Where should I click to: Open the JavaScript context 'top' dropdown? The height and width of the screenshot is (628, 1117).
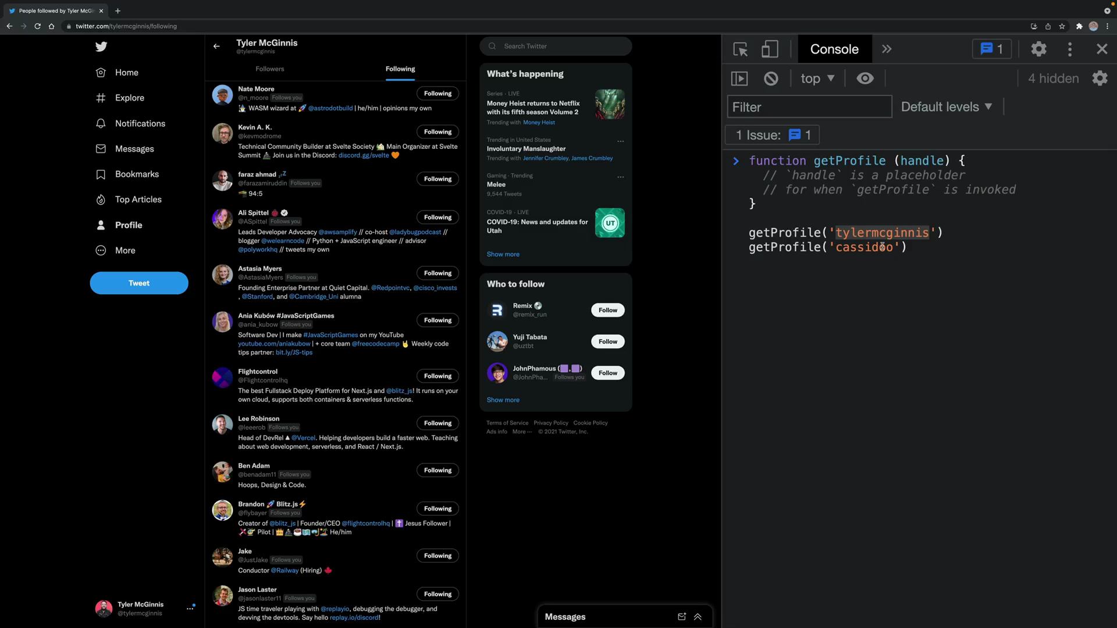pyautogui.click(x=817, y=78)
